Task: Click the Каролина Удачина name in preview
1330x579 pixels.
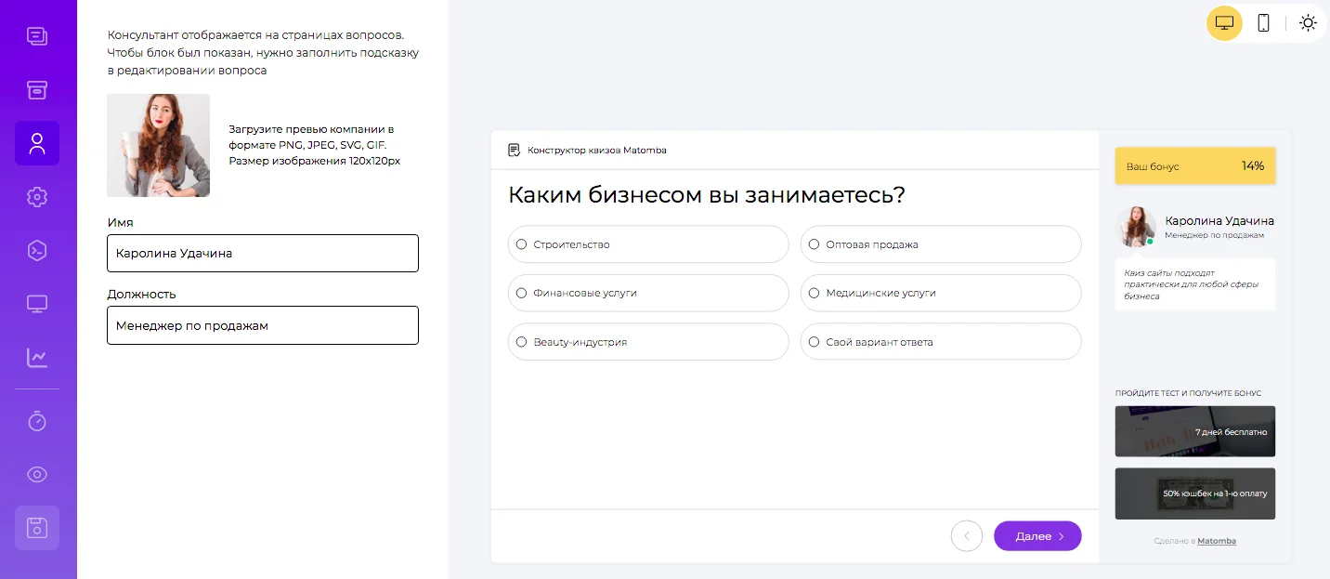Action: [x=1219, y=221]
